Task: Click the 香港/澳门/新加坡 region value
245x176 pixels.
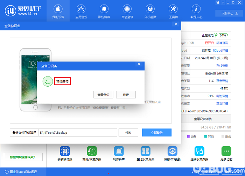Action: click(x=216, y=73)
